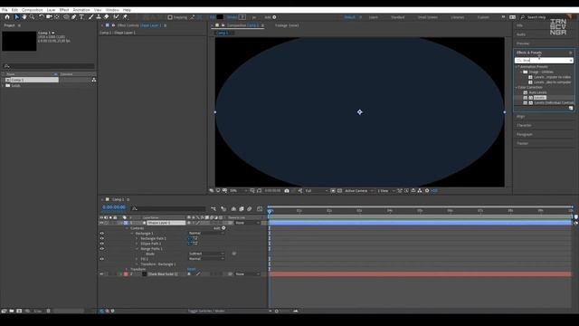Open the Composition menu

click(x=33, y=10)
